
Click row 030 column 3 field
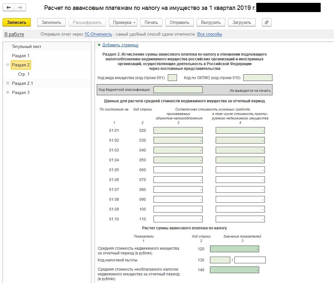178,140
